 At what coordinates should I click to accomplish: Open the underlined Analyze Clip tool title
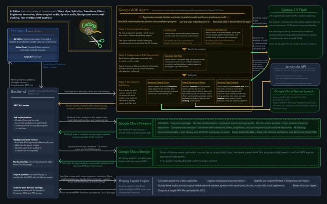pyautogui.click(x=170, y=30)
